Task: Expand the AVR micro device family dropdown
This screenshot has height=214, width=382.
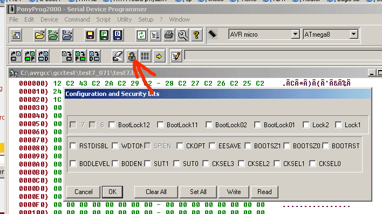Action: pos(295,34)
